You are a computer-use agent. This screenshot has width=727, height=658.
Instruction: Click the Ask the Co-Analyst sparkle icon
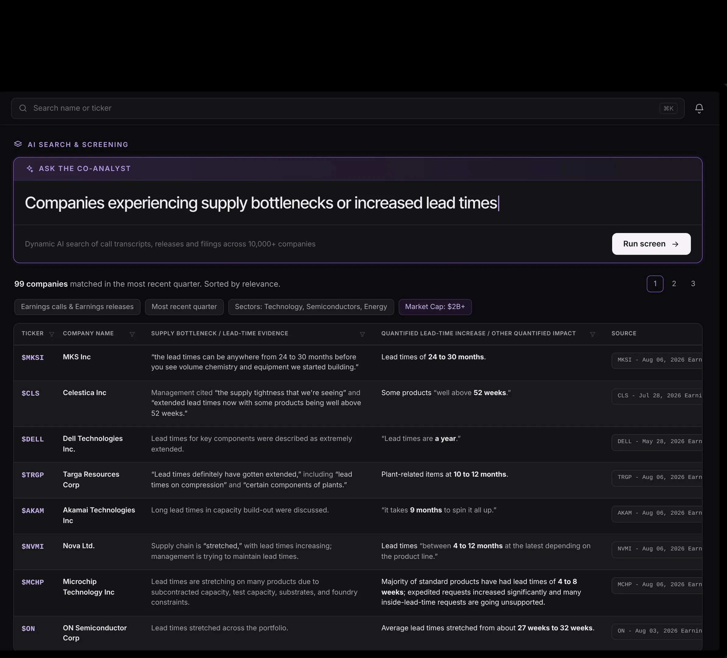30,168
